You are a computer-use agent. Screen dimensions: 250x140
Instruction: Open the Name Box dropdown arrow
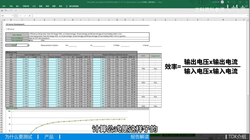click(x=13, y=16)
